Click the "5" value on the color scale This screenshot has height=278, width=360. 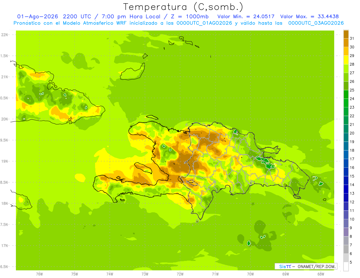click(x=351, y=262)
